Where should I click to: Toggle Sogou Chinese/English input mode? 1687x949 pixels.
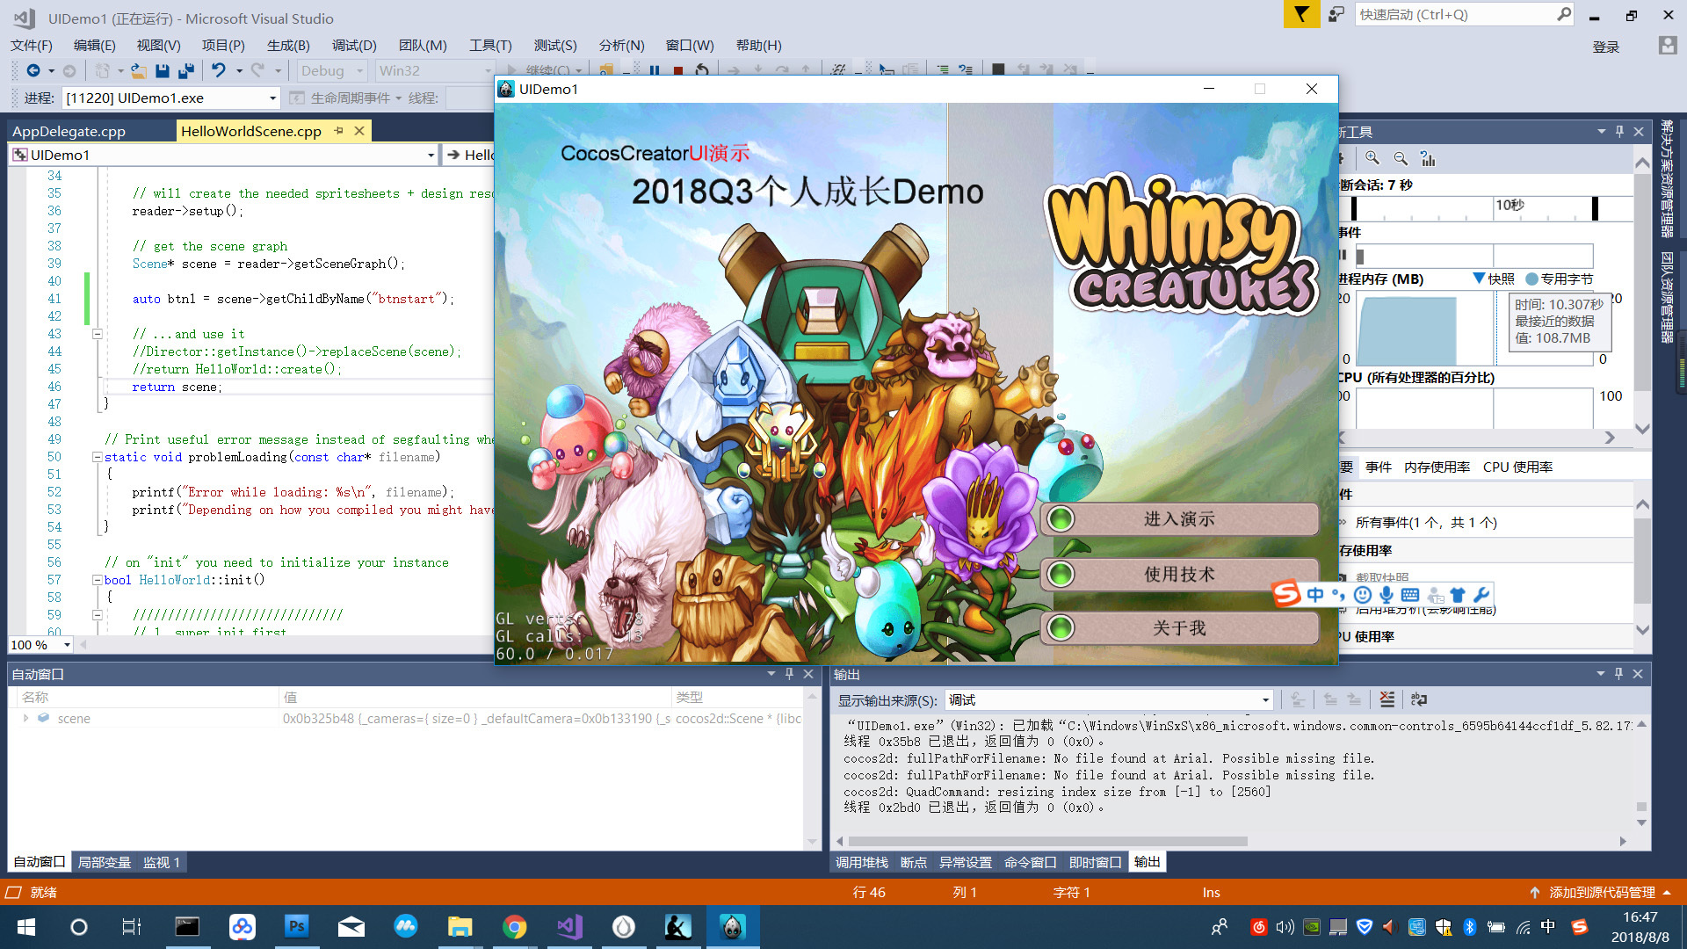[x=1315, y=595]
